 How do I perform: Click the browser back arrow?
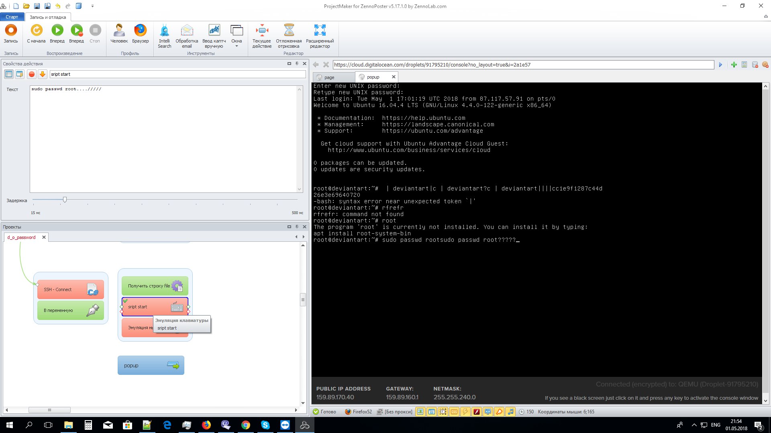coord(316,65)
